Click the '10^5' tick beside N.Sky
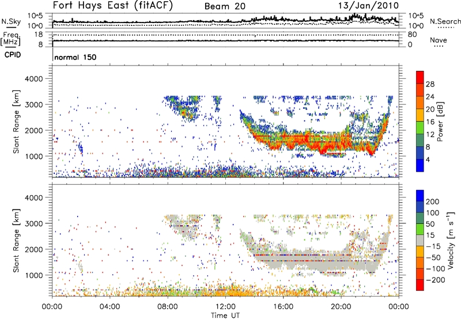 point(35,16)
